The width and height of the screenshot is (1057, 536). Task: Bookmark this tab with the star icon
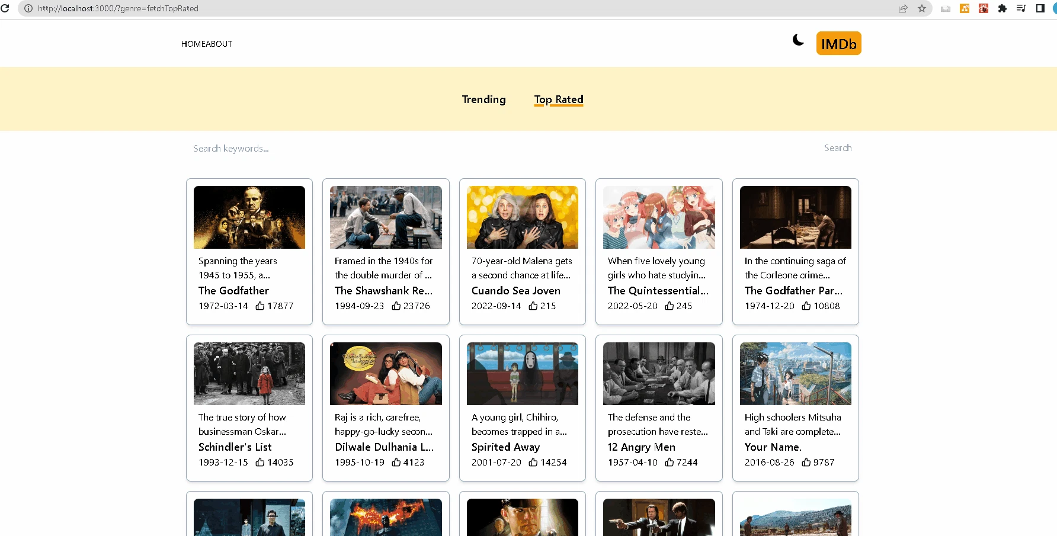pyautogui.click(x=922, y=8)
